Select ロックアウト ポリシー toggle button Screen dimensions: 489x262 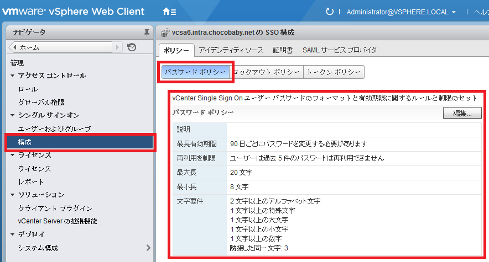point(267,72)
